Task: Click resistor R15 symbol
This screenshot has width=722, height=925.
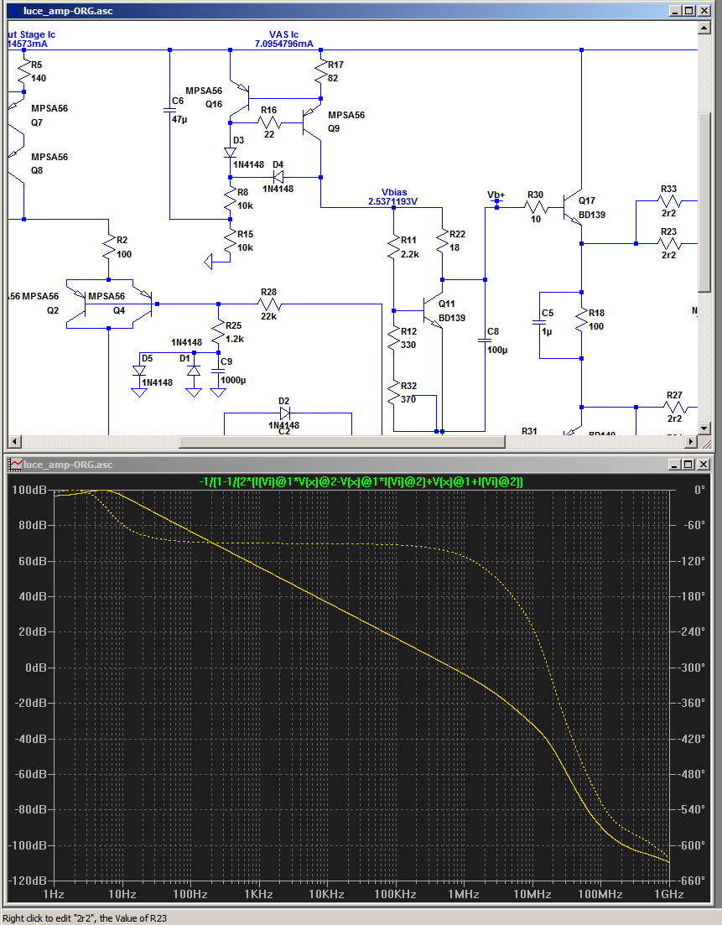Action: pos(230,241)
